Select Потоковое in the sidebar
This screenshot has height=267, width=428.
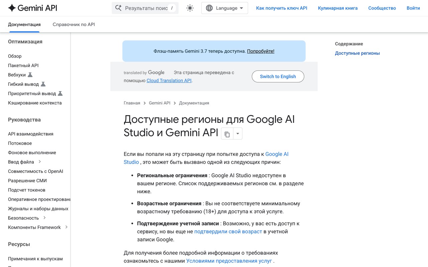(x=20, y=143)
